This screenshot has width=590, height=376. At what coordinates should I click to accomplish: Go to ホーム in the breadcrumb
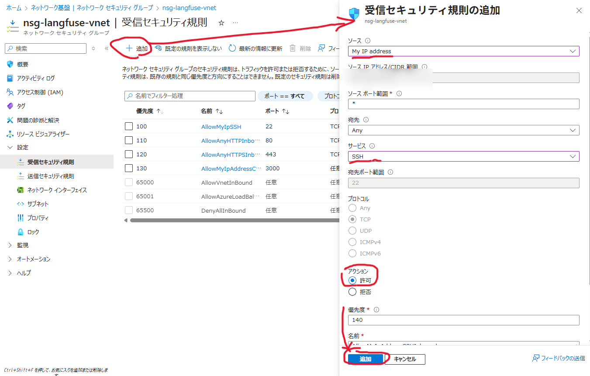coord(14,8)
